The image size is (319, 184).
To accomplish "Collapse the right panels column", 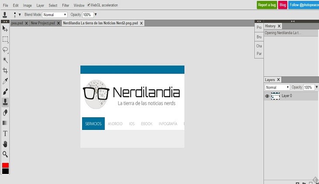I will tap(292, 21).
